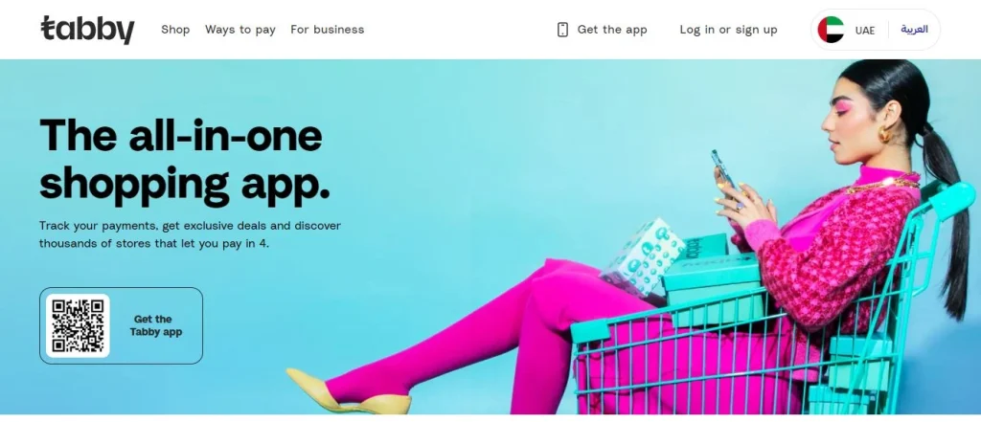This screenshot has width=981, height=422.
Task: Switch language to العربية
Action: click(914, 30)
